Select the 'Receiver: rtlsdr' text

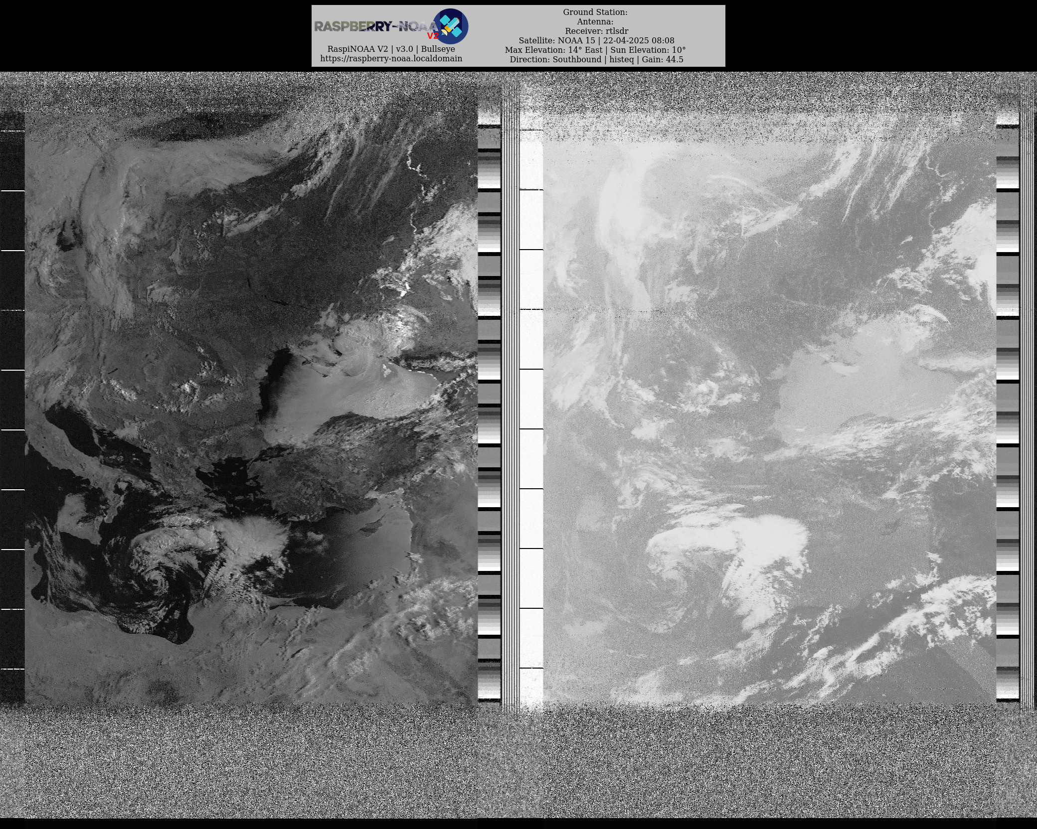(x=596, y=31)
